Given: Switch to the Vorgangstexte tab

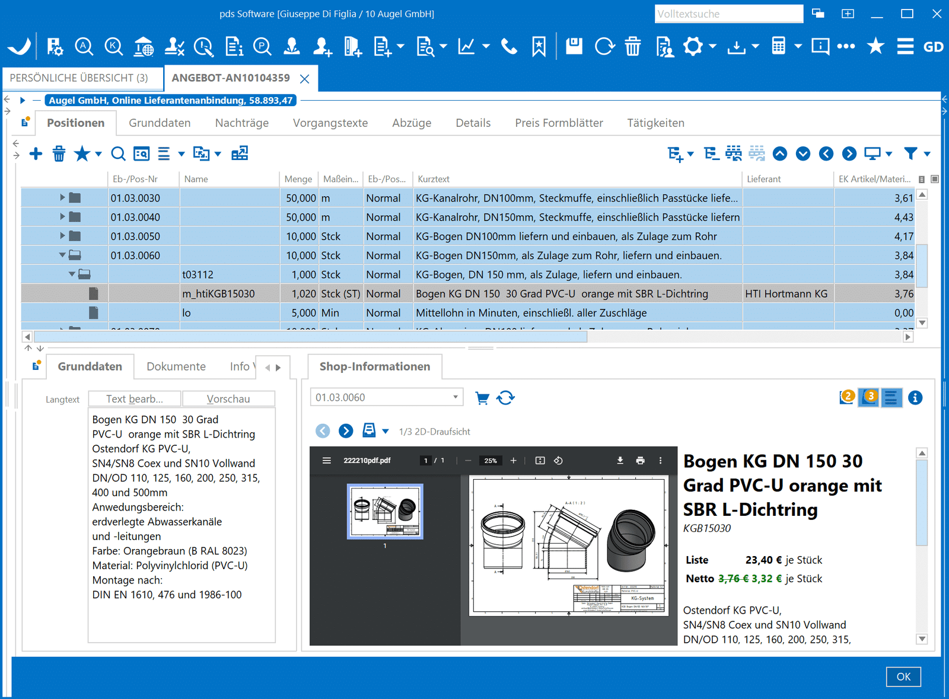Looking at the screenshot, I should pyautogui.click(x=330, y=123).
